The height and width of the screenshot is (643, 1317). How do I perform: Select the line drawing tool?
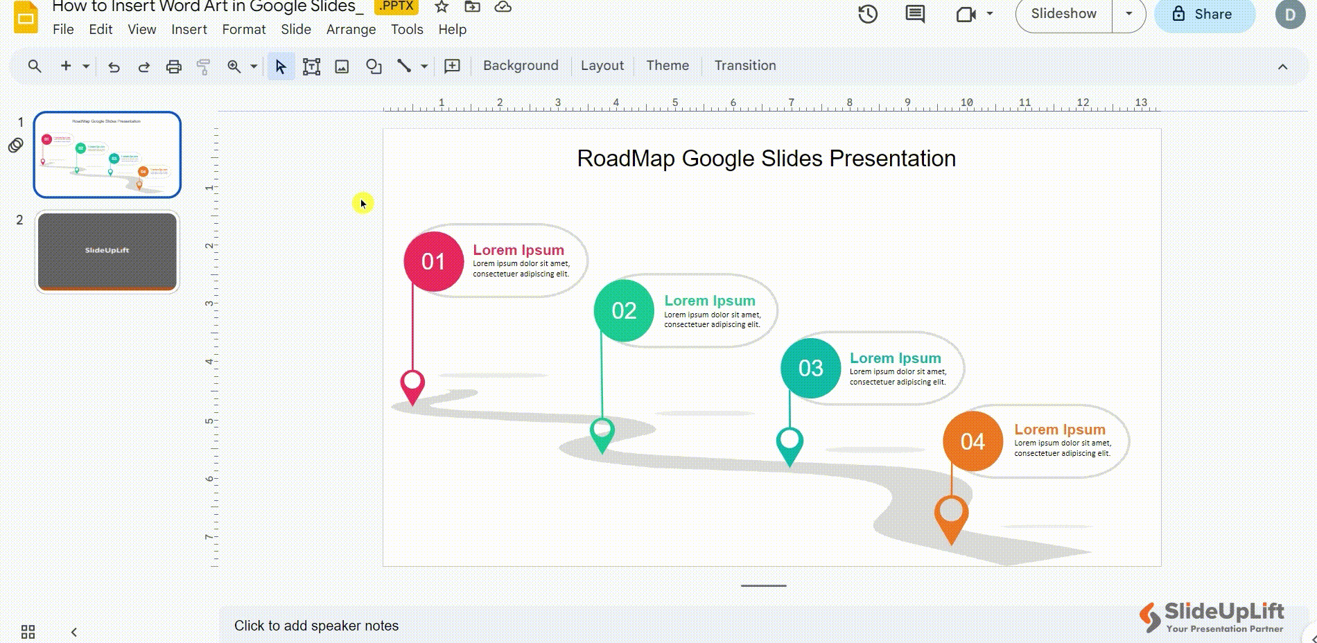tap(405, 67)
